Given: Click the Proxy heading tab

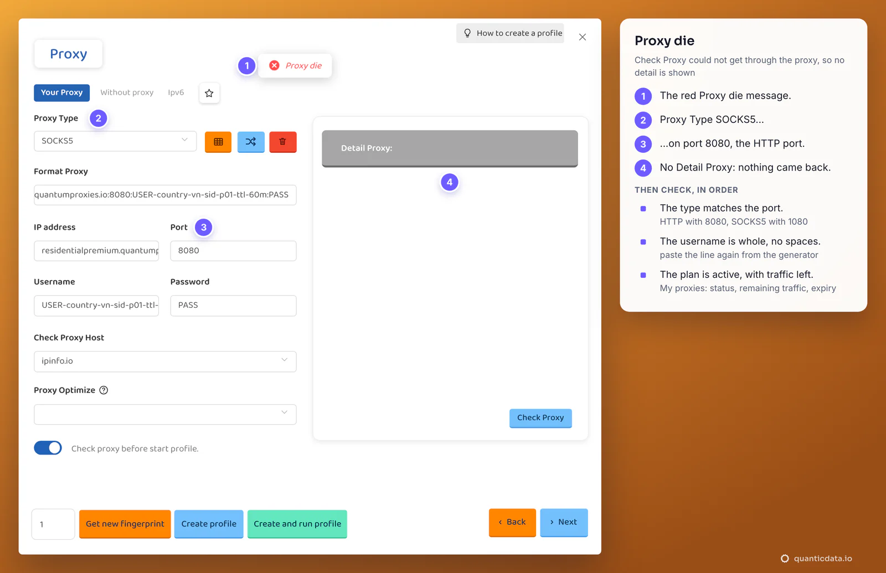Looking at the screenshot, I should coord(69,54).
